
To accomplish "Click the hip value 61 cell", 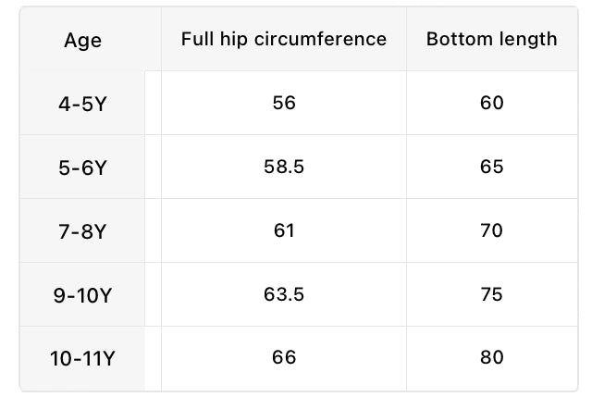I will (284, 230).
